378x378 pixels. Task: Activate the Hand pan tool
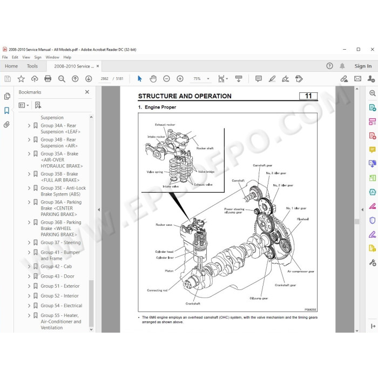153,79
